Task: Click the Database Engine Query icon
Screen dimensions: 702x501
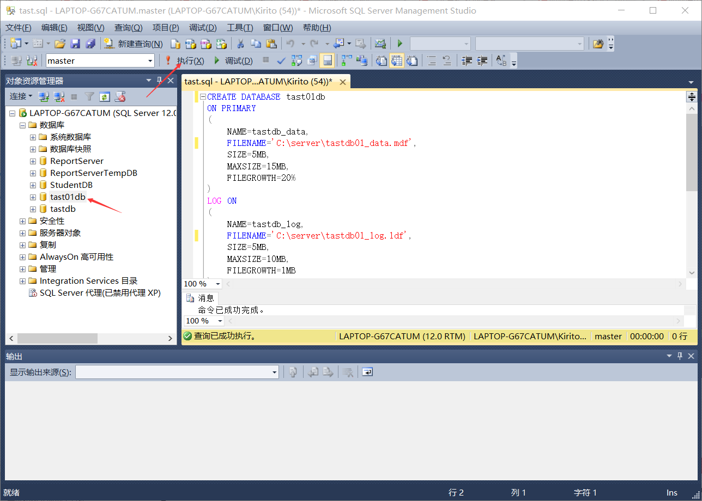Action: coord(175,44)
